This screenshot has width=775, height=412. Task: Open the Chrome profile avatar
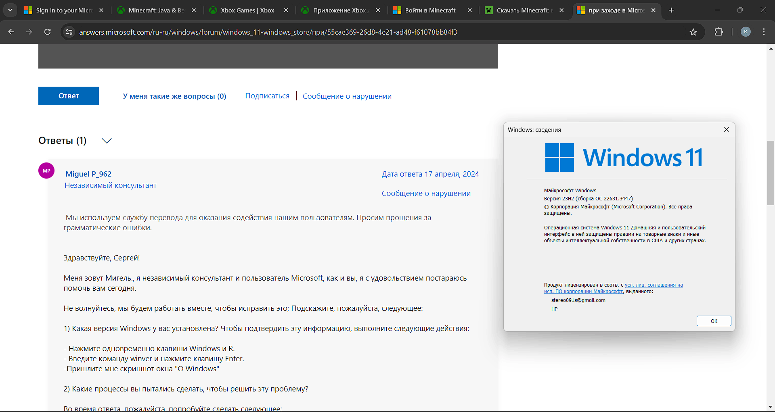[x=746, y=32]
